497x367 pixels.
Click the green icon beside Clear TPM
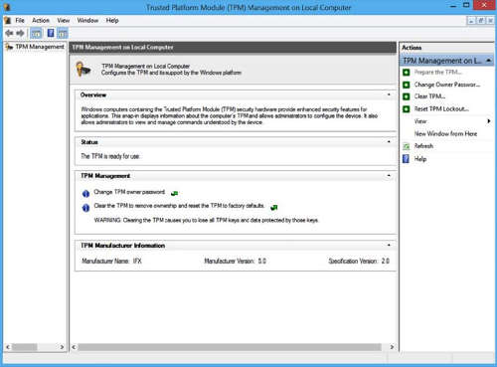click(406, 96)
